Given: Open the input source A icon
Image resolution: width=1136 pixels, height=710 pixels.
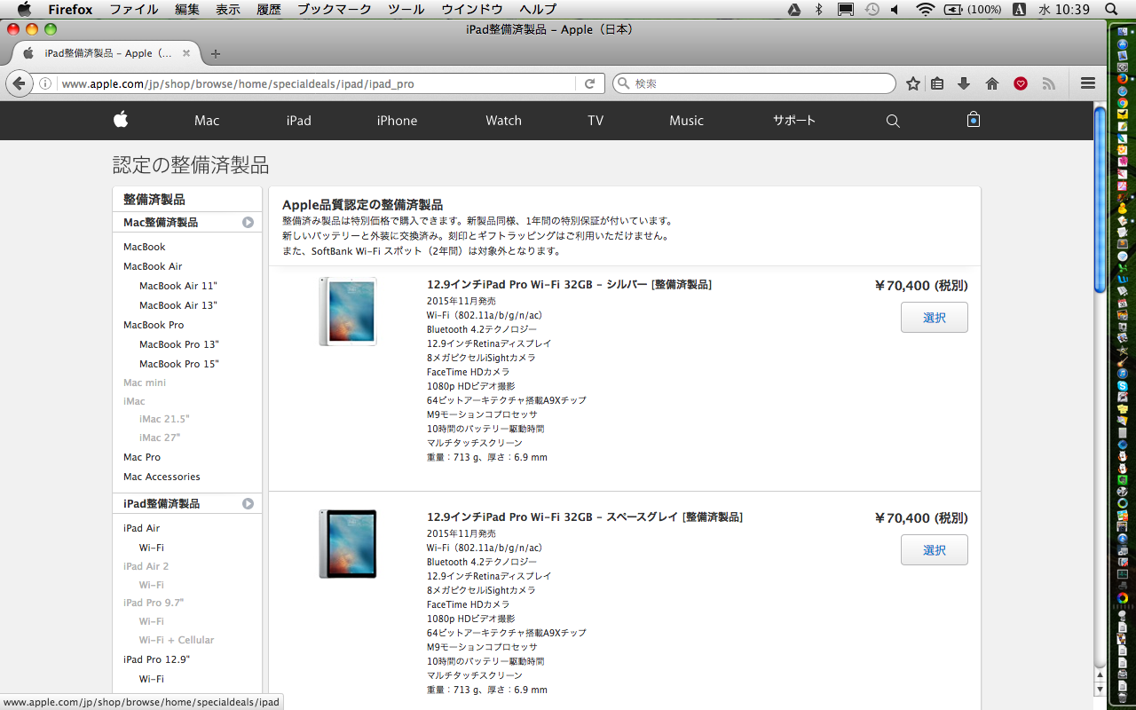Looking at the screenshot, I should (1020, 9).
